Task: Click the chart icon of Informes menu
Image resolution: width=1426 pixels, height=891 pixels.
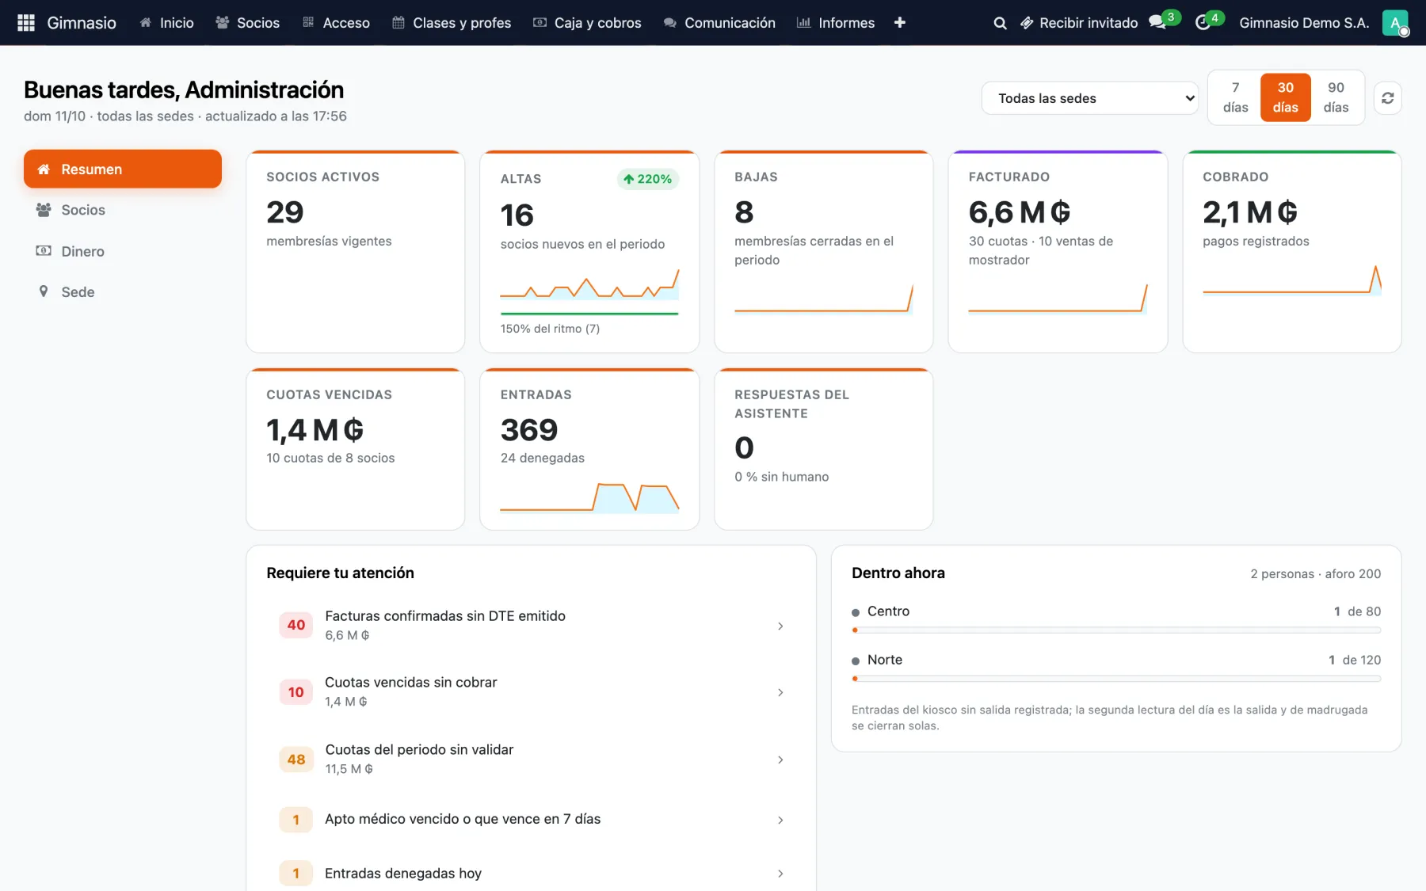Action: tap(803, 23)
